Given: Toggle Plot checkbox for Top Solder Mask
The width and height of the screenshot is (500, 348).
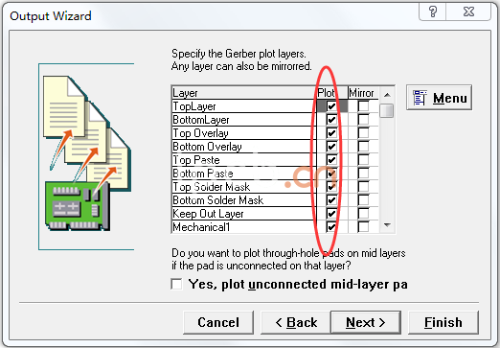Looking at the screenshot, I should (x=331, y=187).
